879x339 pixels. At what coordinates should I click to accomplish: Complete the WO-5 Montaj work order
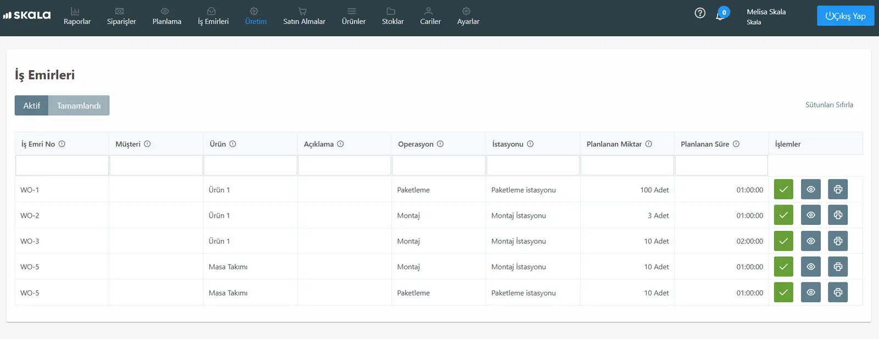pyautogui.click(x=783, y=267)
